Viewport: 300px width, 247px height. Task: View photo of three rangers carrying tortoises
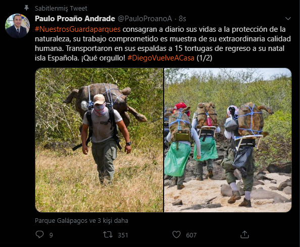(x=228, y=140)
